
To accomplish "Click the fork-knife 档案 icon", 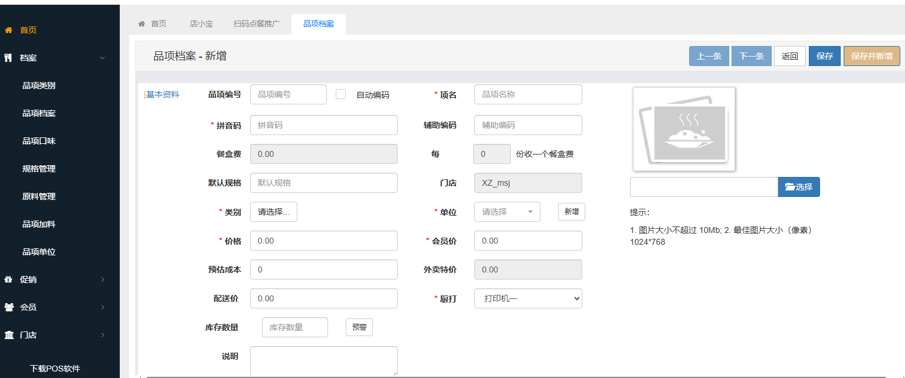I will coord(8,58).
